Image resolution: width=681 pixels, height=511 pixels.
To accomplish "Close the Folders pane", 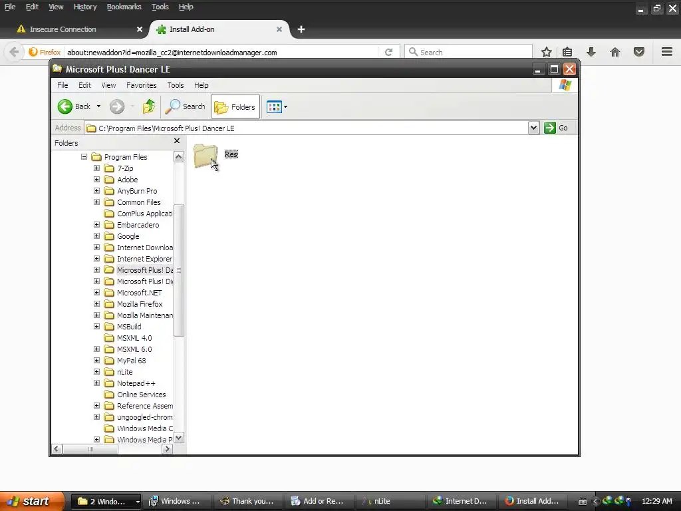I will (177, 141).
